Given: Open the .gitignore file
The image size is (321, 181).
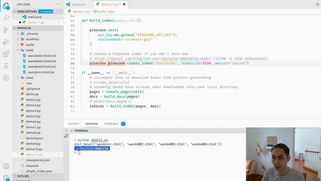Looking at the screenshot, I should [x=33, y=88].
